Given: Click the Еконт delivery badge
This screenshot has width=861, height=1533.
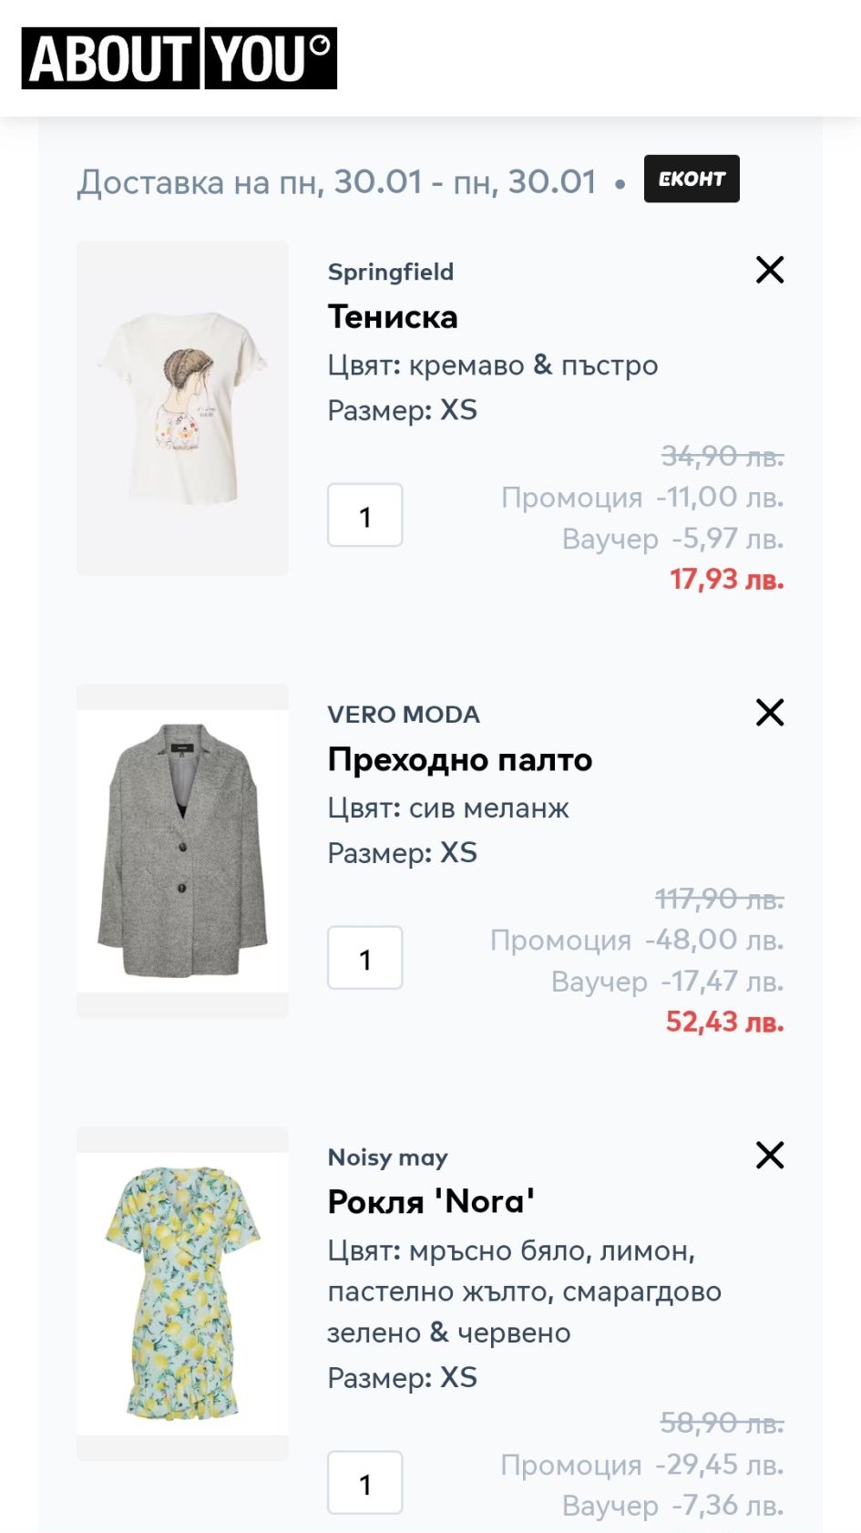Looking at the screenshot, I should coord(692,180).
